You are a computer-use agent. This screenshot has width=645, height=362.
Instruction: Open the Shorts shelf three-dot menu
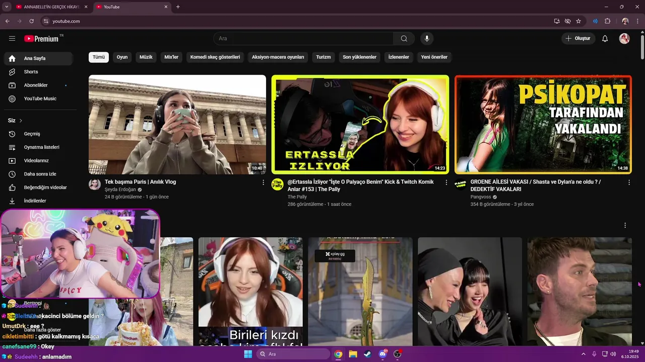point(625,225)
